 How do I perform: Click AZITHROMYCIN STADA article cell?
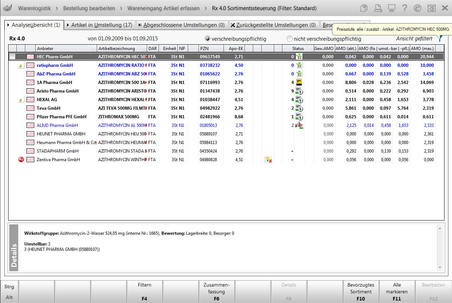[122, 151]
